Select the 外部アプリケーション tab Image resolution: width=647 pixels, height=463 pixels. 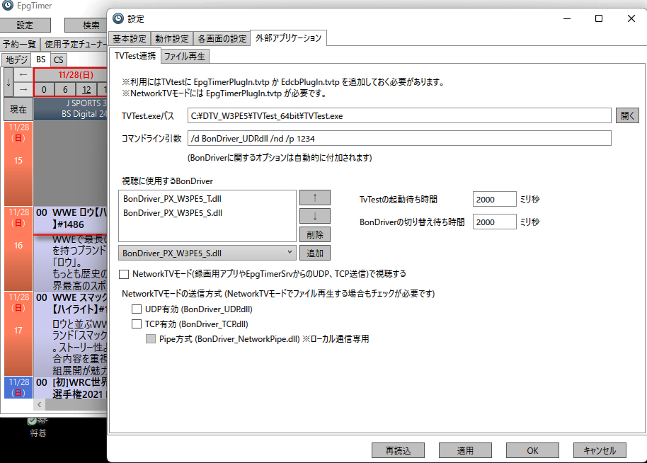[x=288, y=38]
